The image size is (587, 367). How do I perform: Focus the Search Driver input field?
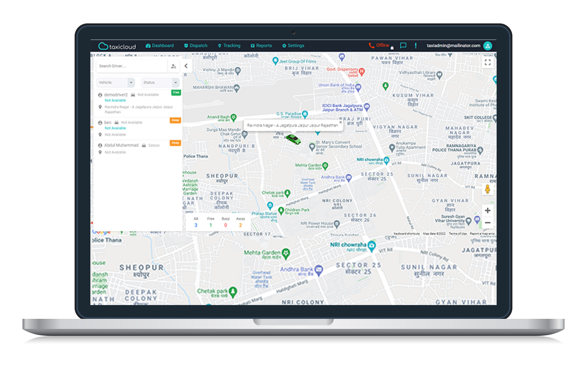pos(132,66)
